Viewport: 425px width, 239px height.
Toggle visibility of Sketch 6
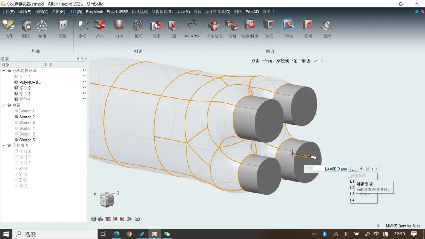pos(16,140)
